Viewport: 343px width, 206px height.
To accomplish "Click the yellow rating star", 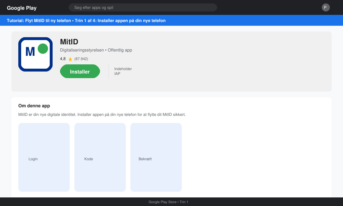I will [x=70, y=59].
